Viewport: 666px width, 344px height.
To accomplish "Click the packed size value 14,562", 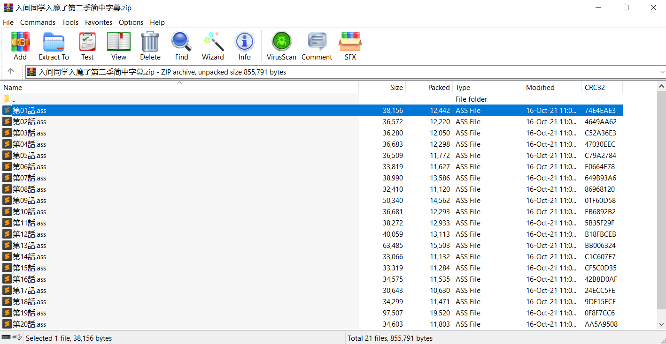I will click(440, 201).
